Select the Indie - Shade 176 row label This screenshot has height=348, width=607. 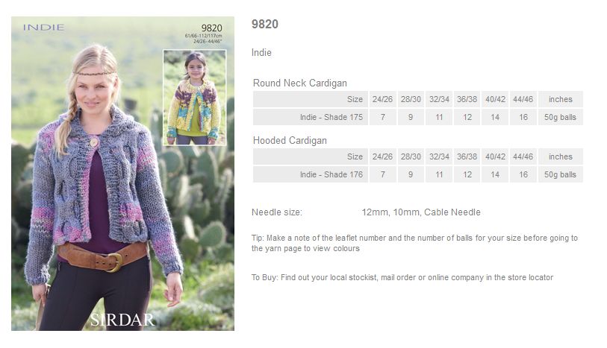click(x=311, y=174)
